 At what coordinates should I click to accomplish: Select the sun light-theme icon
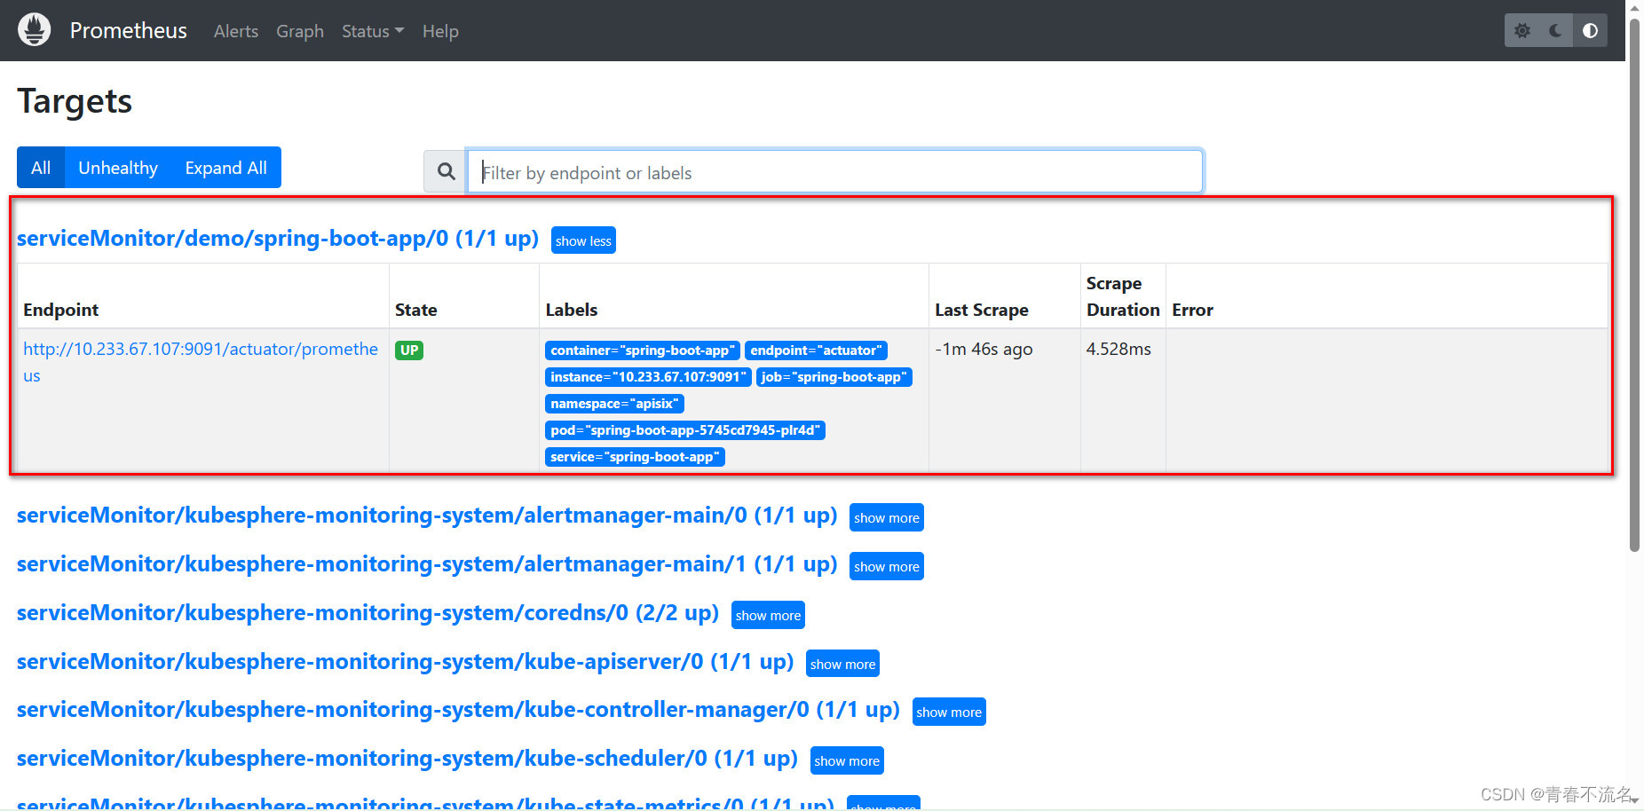(x=1522, y=29)
